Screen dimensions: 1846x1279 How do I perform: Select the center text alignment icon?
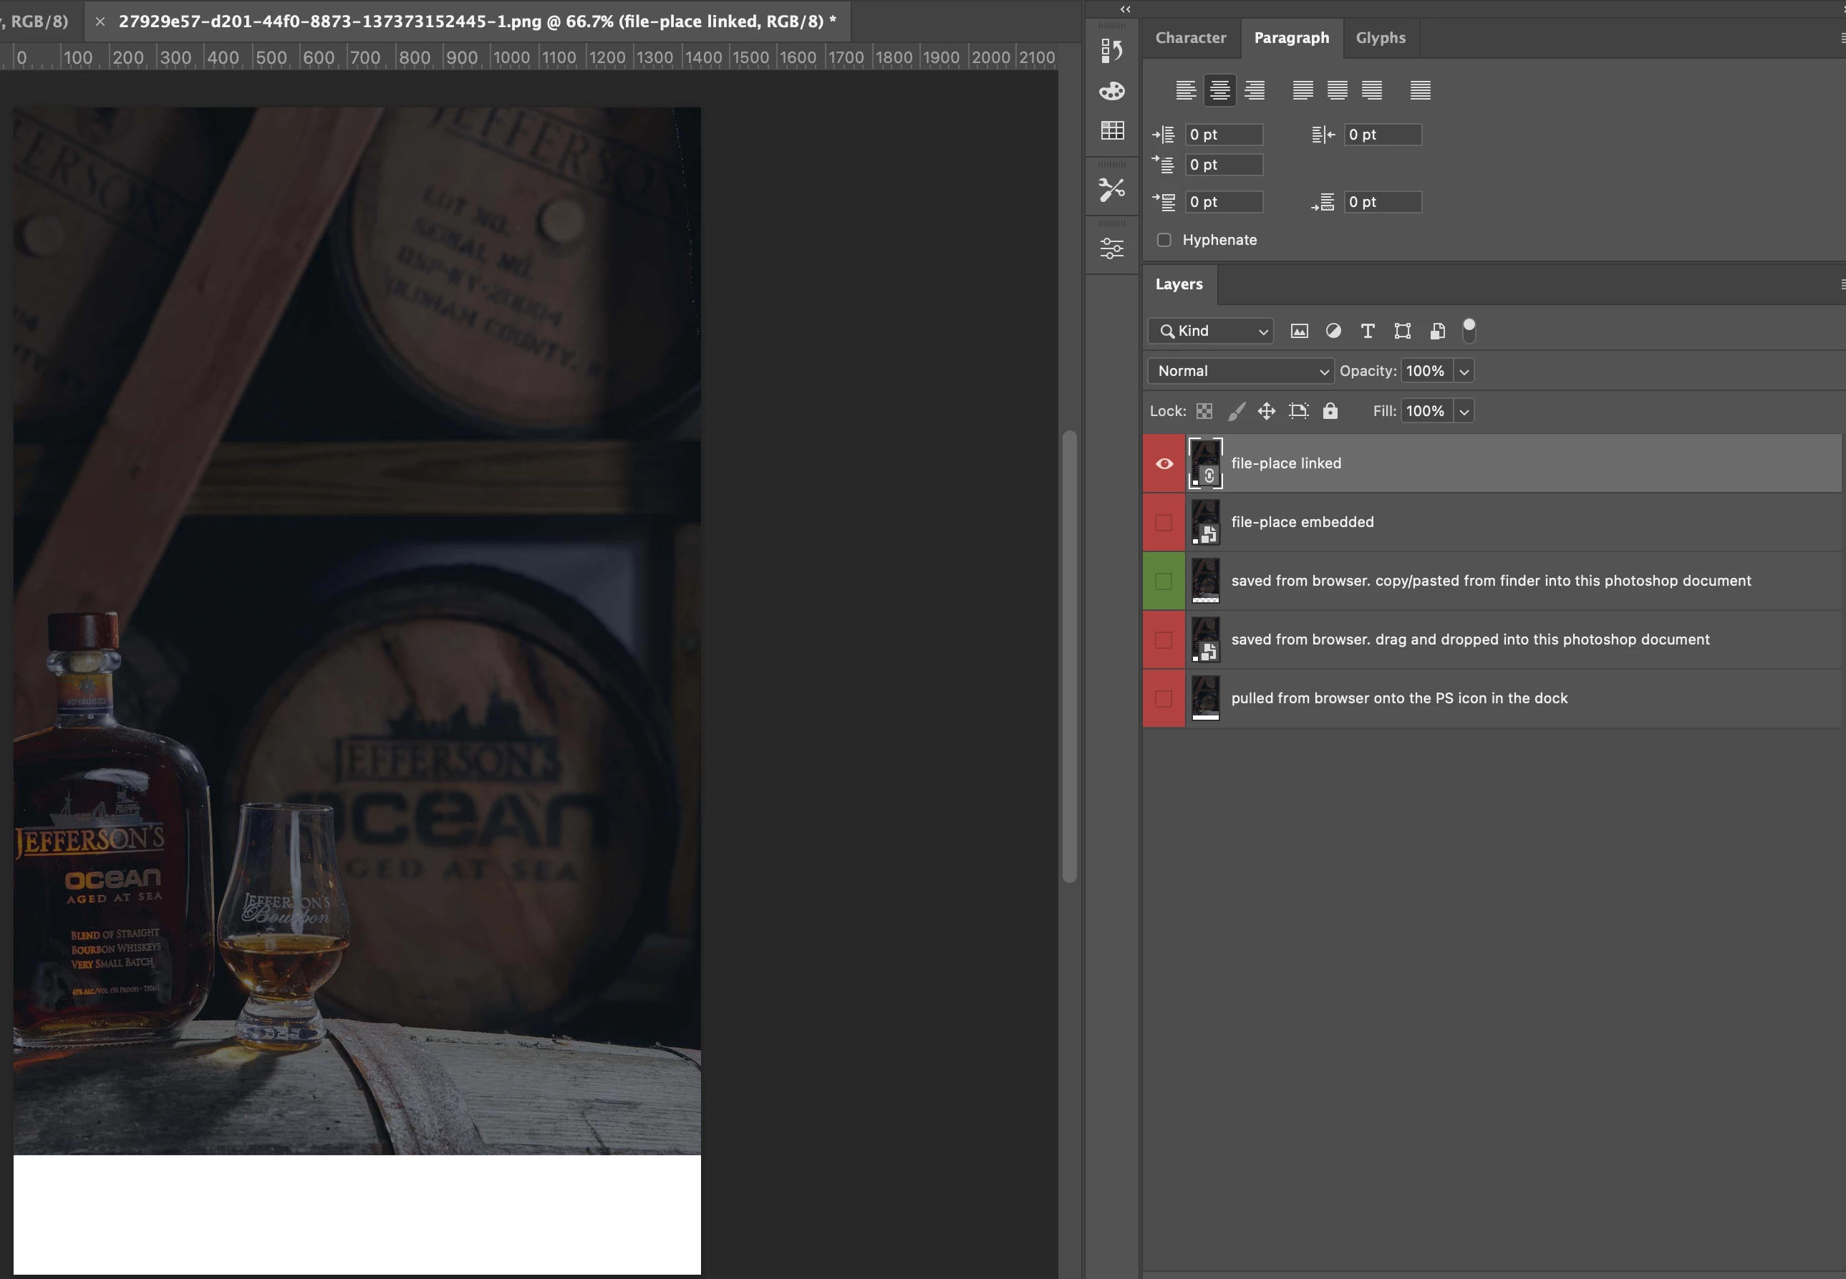pos(1219,90)
